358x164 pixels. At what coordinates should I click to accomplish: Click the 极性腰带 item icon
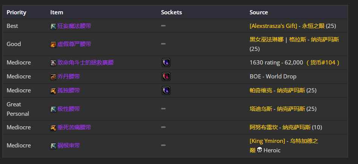[53, 109]
